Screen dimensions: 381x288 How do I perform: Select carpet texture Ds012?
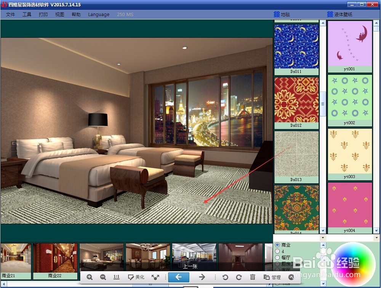point(296,103)
